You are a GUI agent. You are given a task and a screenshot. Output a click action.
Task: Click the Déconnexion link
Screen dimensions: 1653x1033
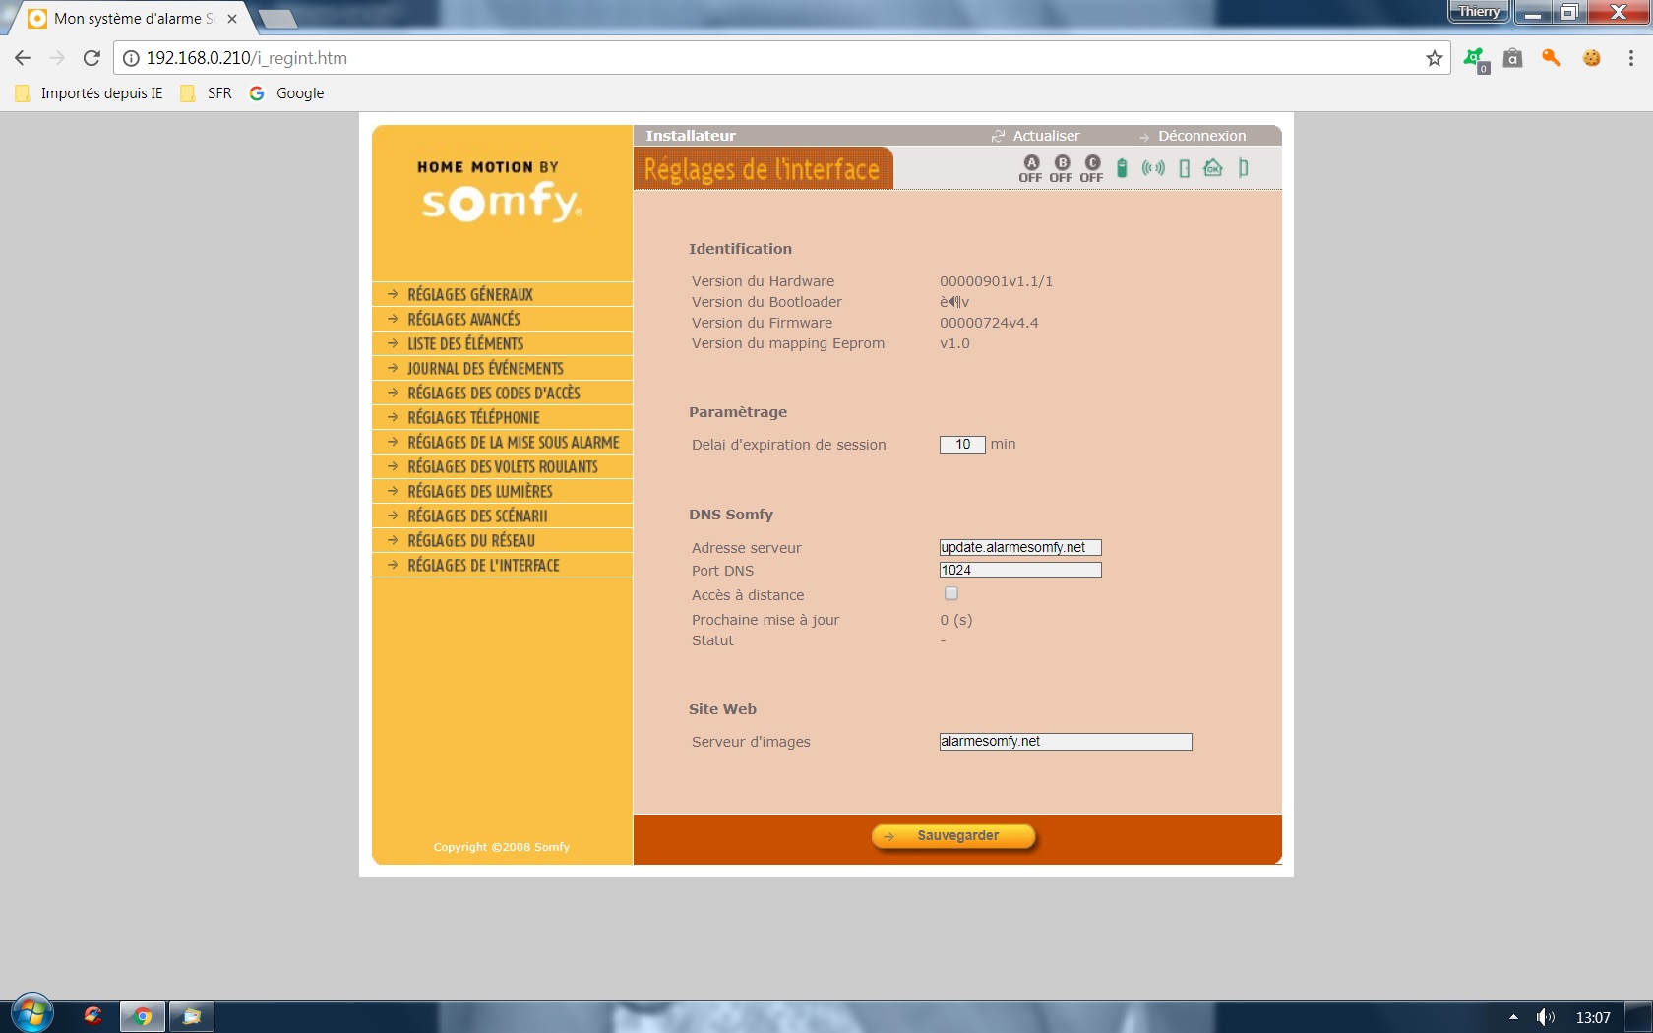tap(1200, 136)
